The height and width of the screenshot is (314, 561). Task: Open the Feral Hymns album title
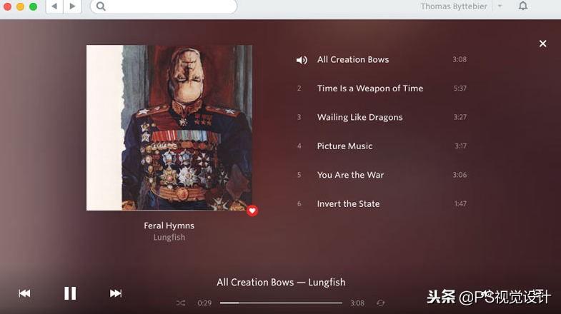point(169,226)
